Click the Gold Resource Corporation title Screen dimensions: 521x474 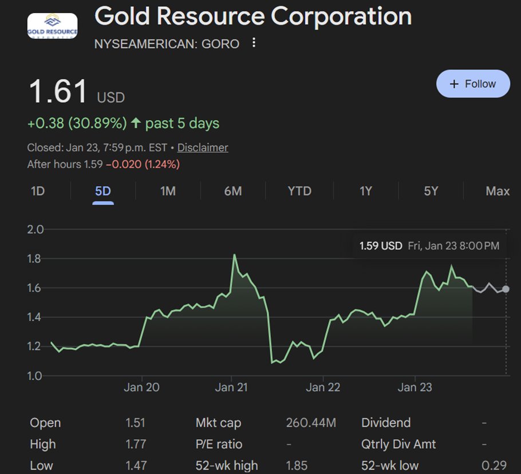point(253,16)
